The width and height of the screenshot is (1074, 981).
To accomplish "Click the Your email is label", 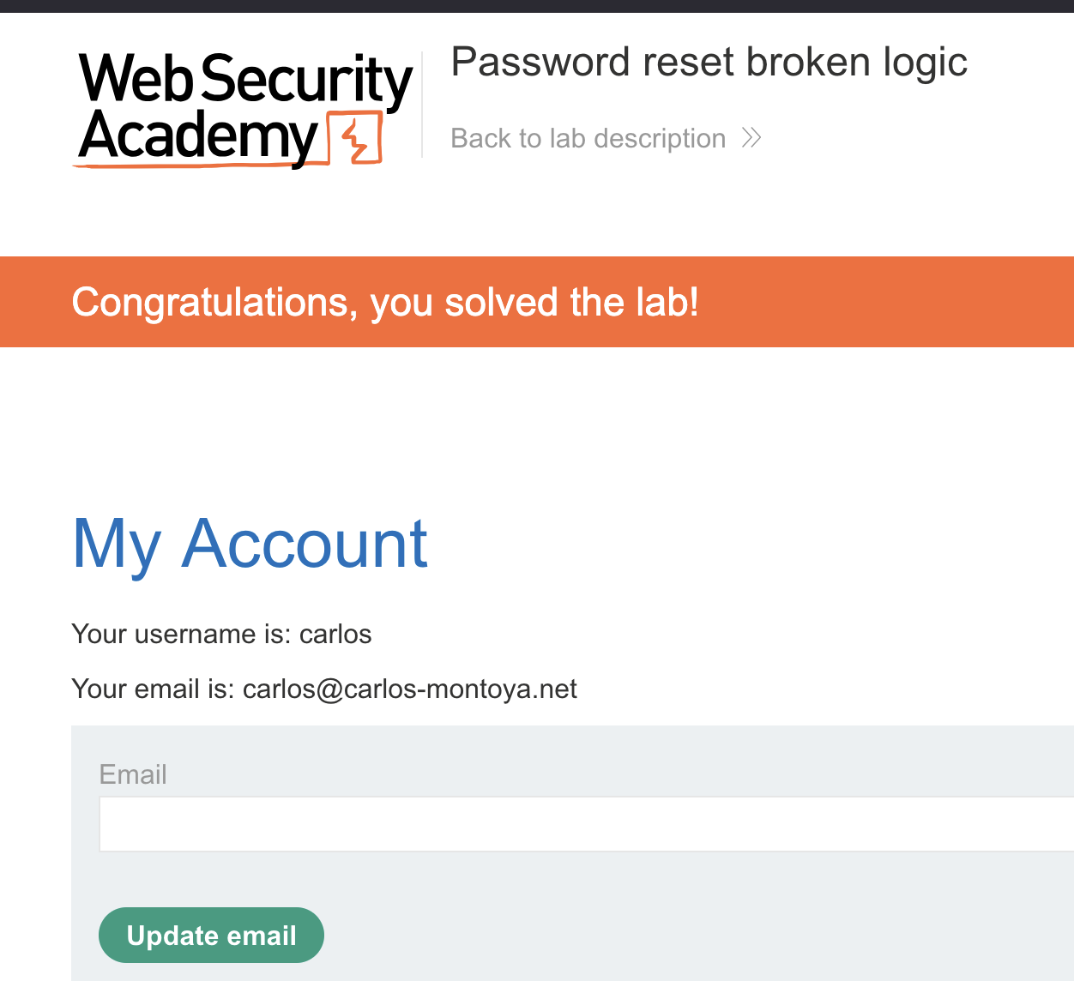I will click(x=153, y=689).
